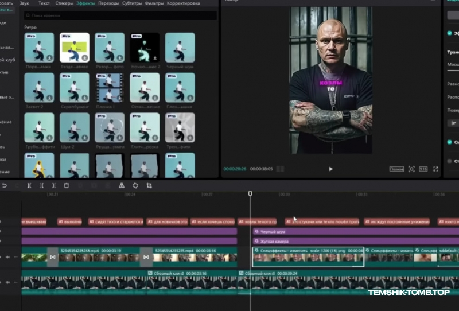The image size is (459, 311).
Task: Trim the clip's left side at the playhead
Action: 41,186
